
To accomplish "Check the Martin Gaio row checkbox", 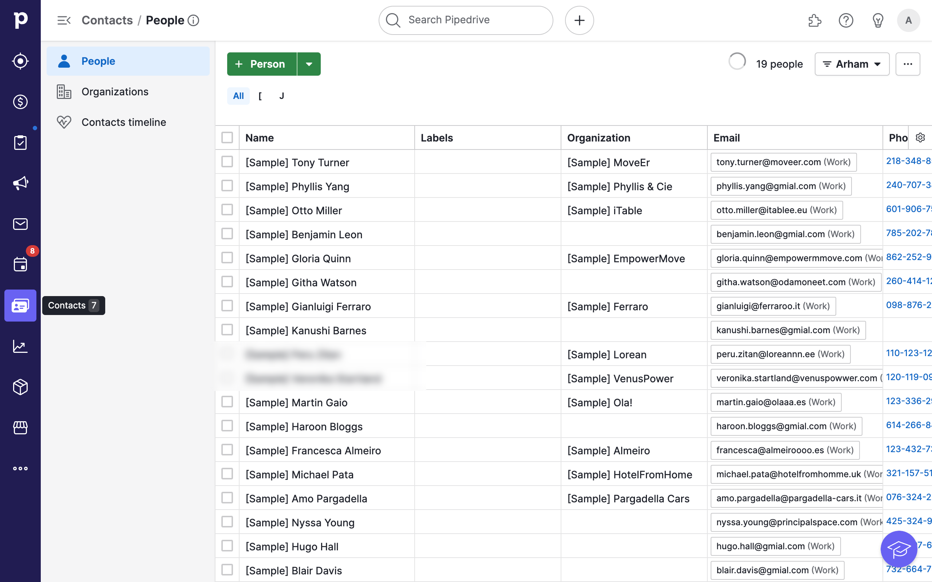I will point(227,402).
